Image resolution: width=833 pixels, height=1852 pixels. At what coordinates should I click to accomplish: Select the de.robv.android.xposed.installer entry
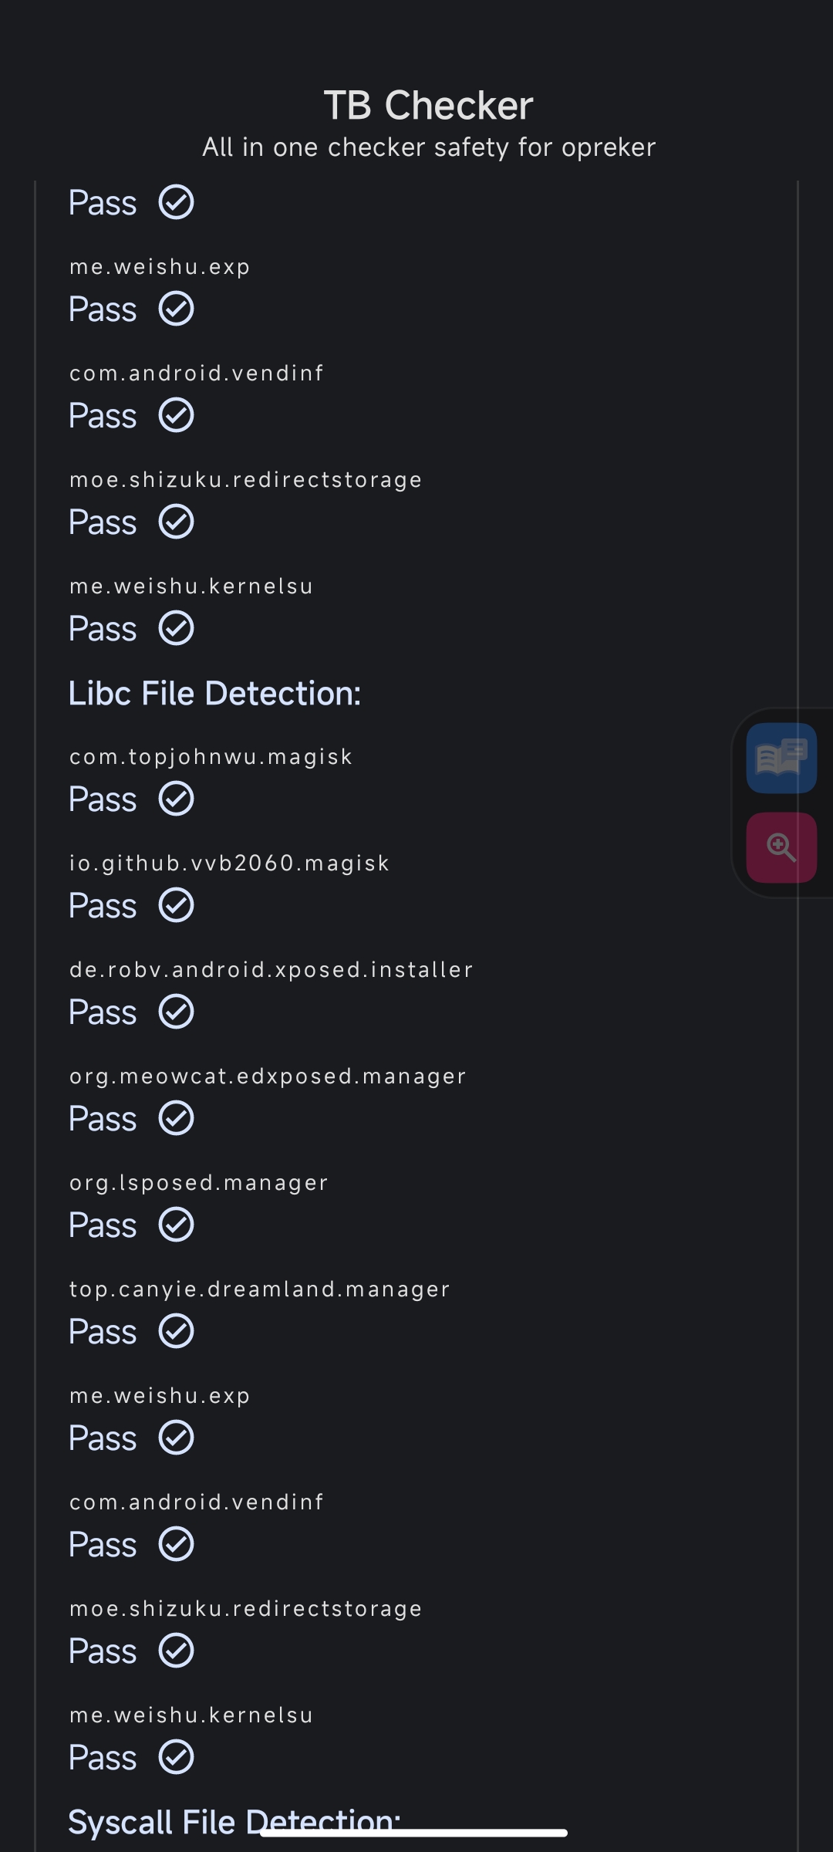tap(271, 969)
